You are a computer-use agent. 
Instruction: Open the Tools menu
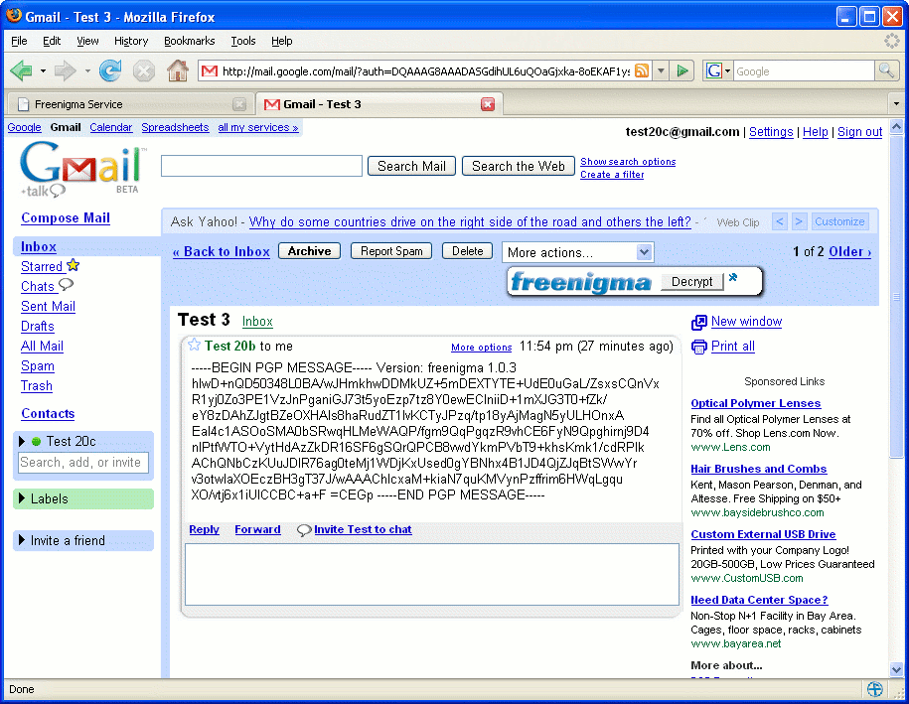coord(243,41)
